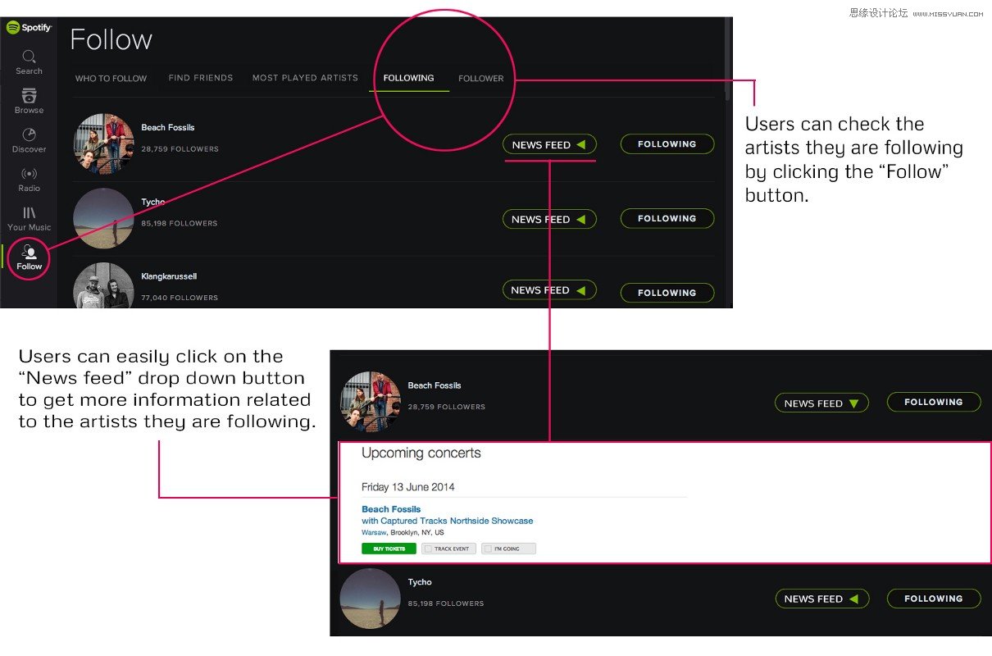The image size is (992, 656).
Task: Select the Following tab
Action: pyautogui.click(x=408, y=78)
